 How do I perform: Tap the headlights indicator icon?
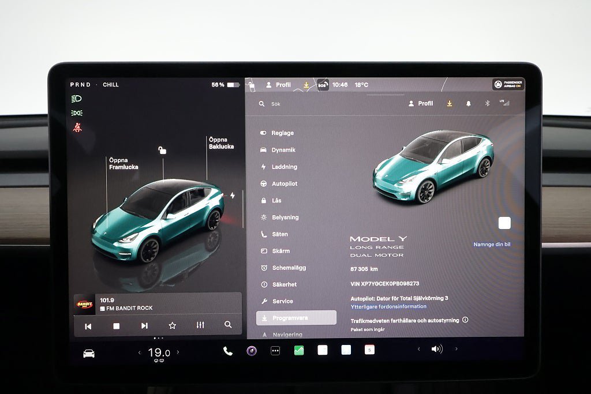[77, 99]
